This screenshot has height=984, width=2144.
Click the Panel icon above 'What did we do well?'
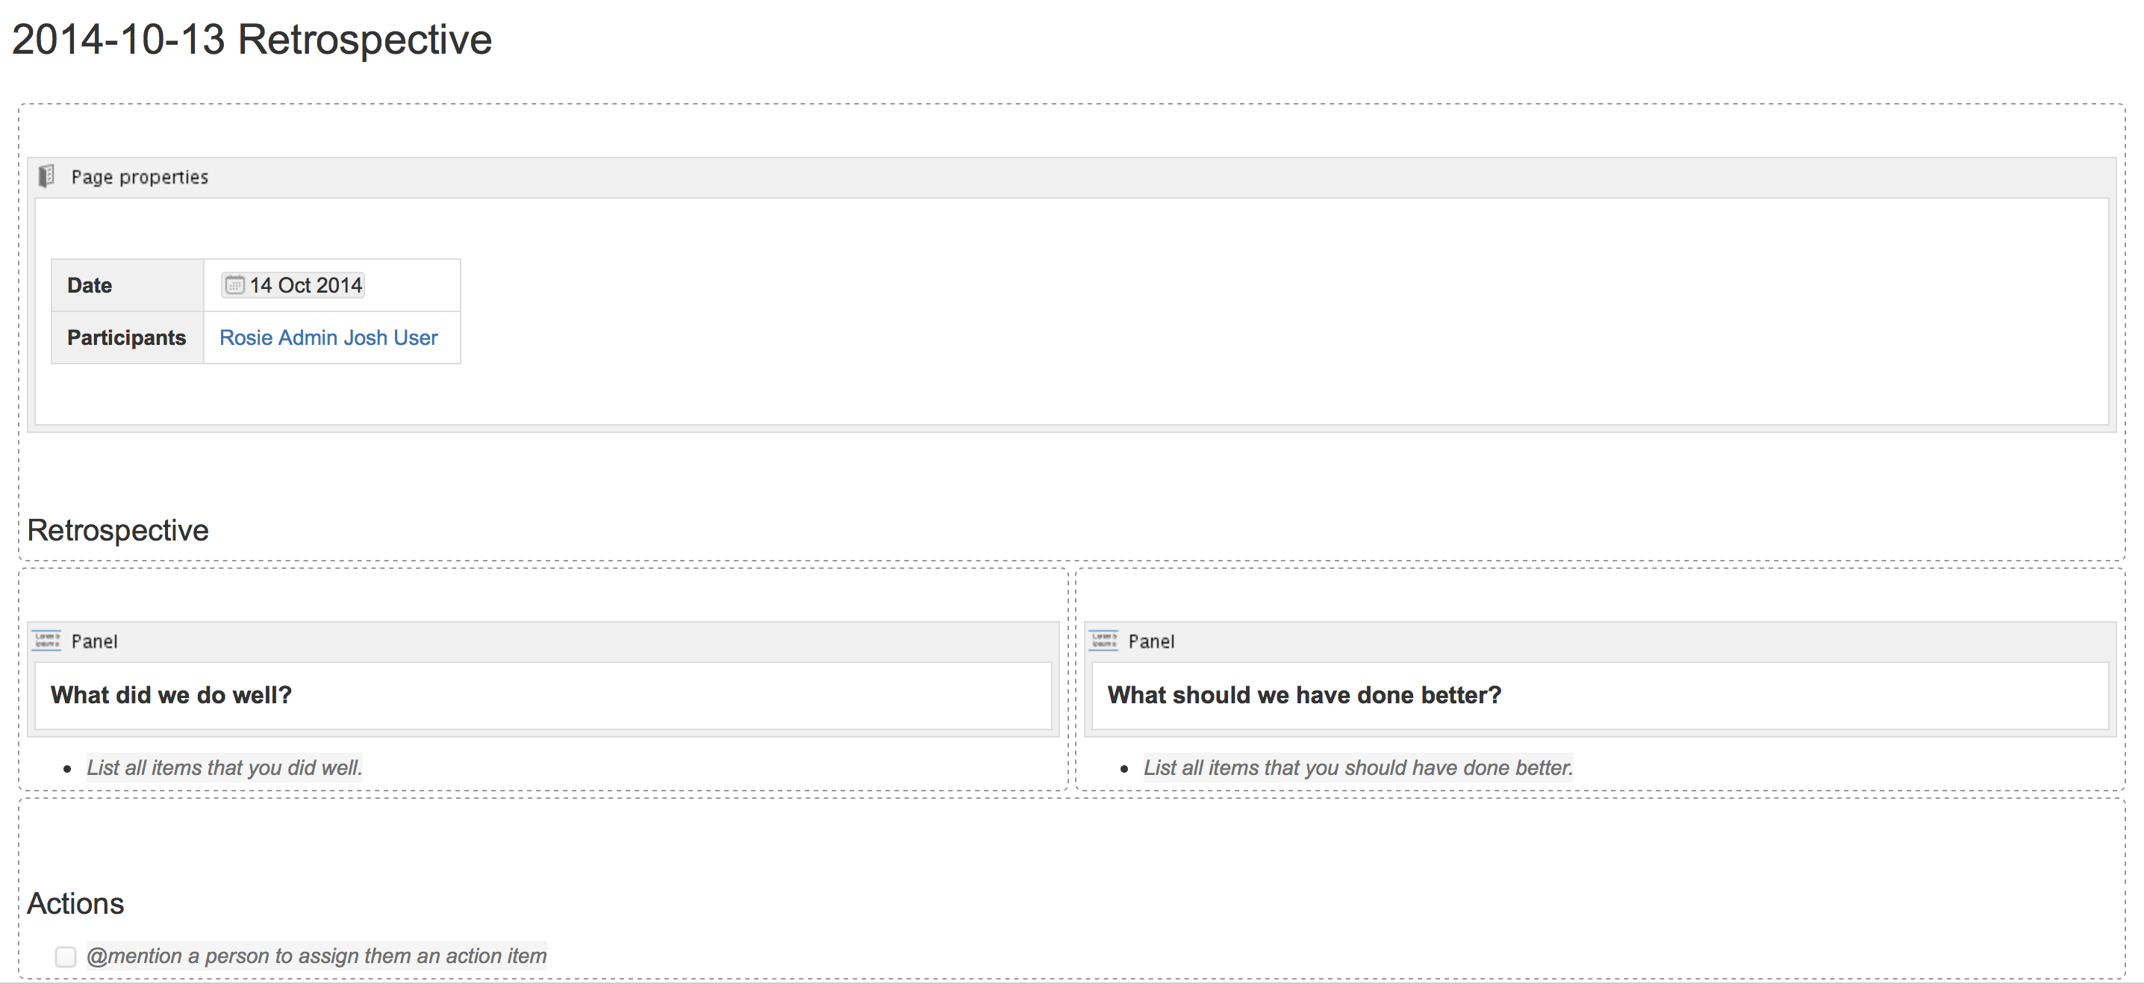[x=46, y=641]
